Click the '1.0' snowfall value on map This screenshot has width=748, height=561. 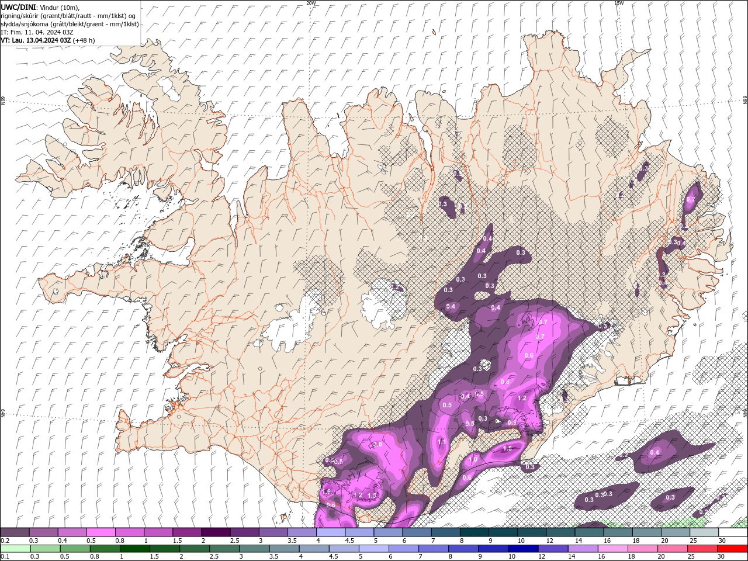473,460
